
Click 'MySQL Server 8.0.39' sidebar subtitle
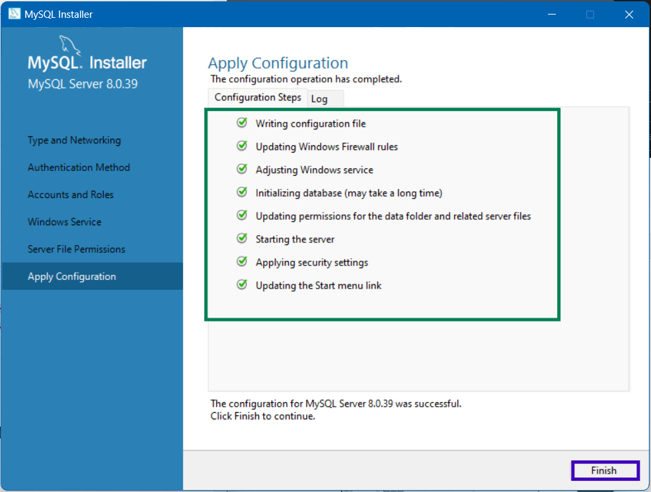83,84
